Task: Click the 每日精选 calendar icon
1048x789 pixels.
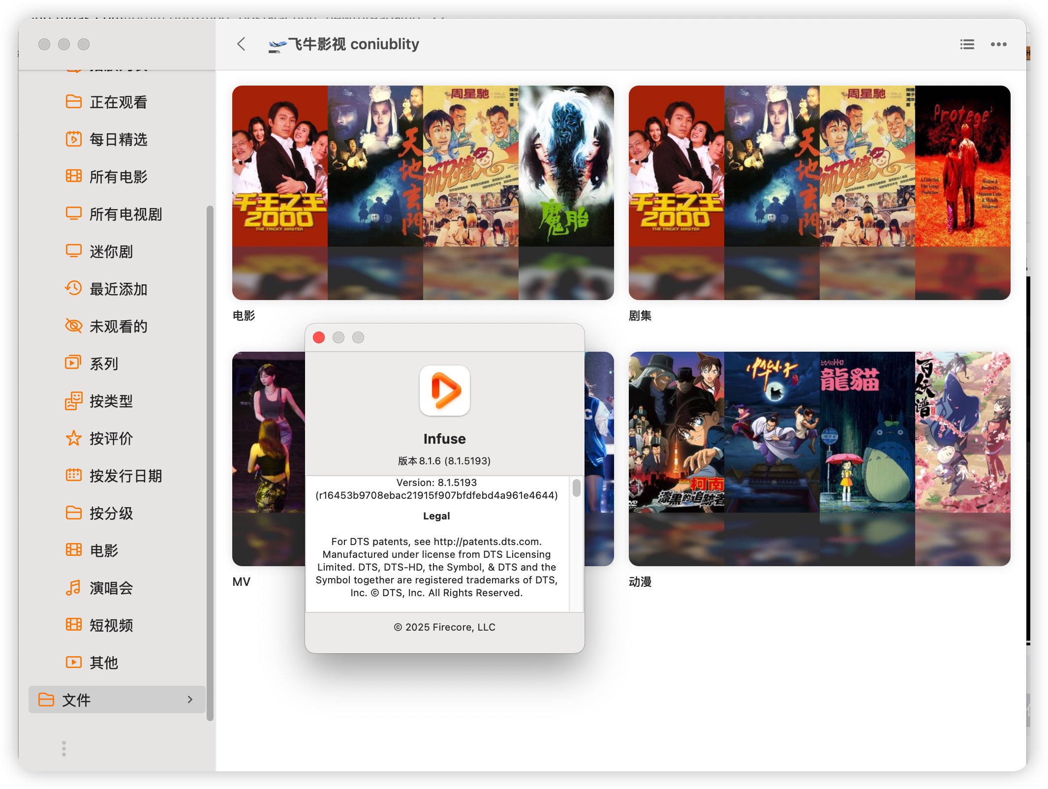Action: (73, 139)
